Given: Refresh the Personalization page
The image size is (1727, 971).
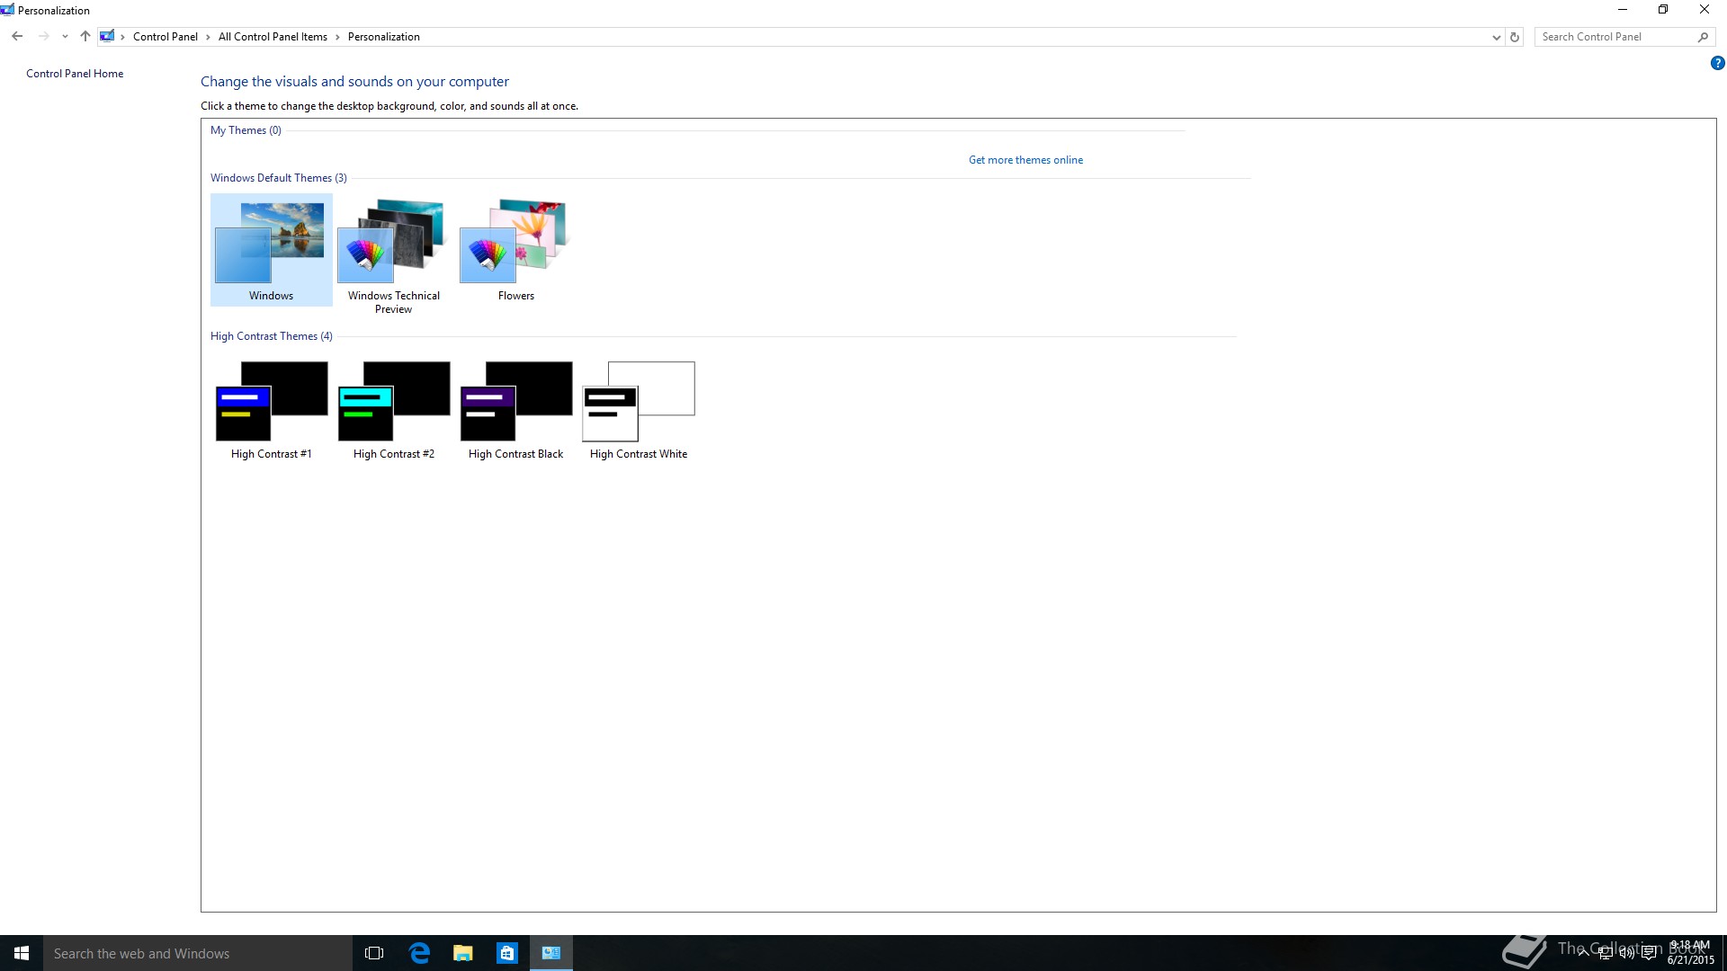Looking at the screenshot, I should click(x=1515, y=37).
